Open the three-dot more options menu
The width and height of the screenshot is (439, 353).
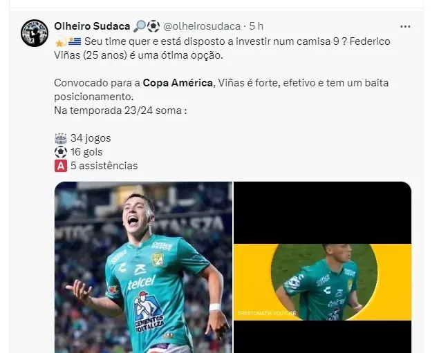tap(405, 26)
